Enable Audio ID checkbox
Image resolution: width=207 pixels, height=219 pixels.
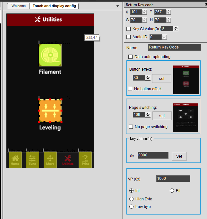(129, 37)
